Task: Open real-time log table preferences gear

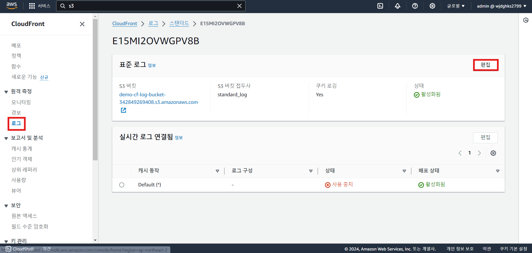Action: click(x=493, y=153)
